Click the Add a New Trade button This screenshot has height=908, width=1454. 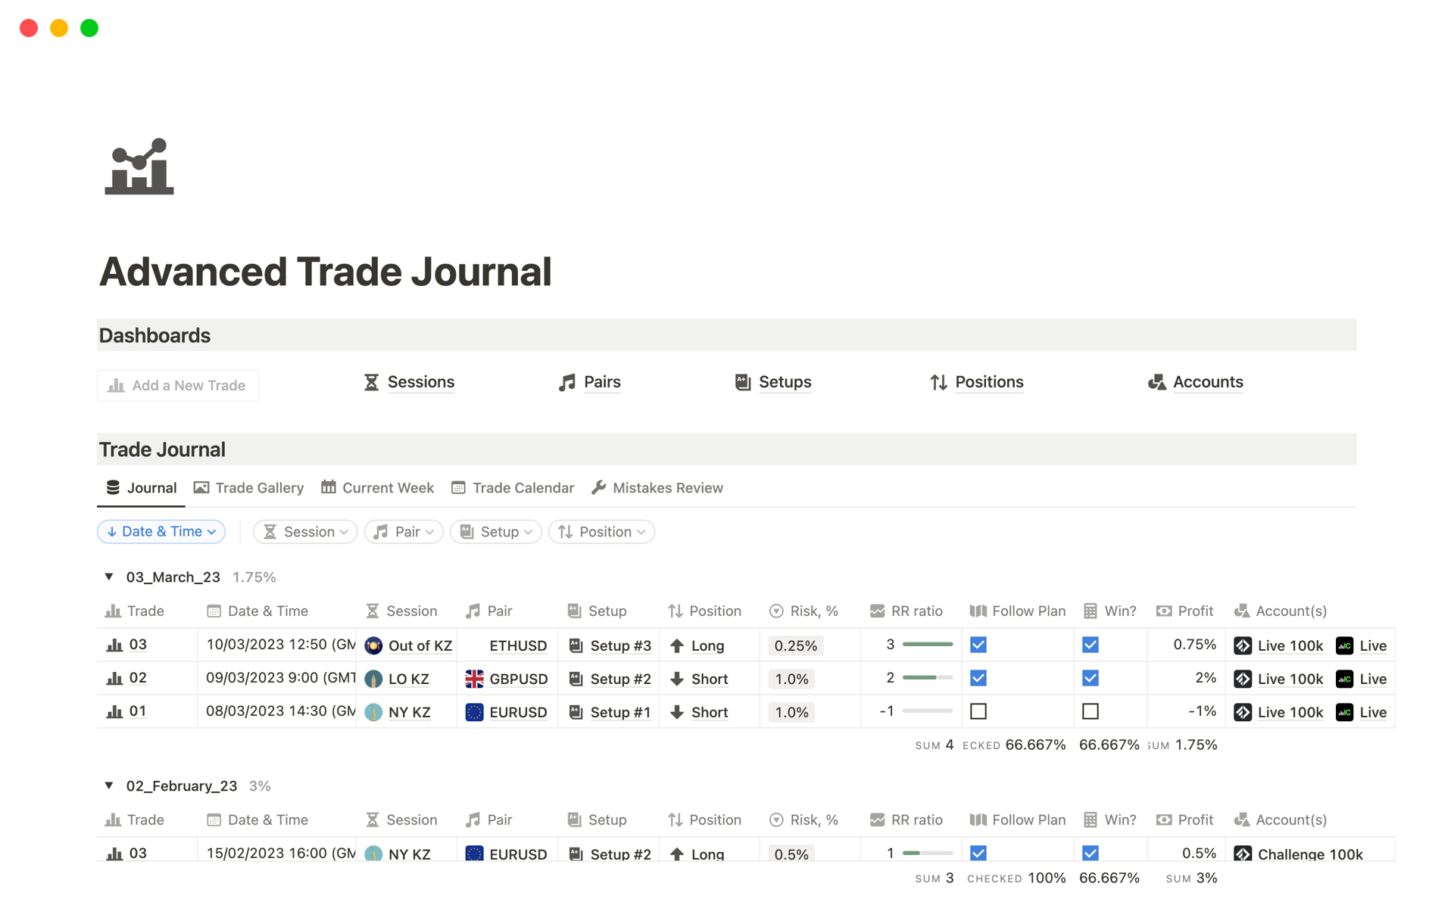point(177,385)
